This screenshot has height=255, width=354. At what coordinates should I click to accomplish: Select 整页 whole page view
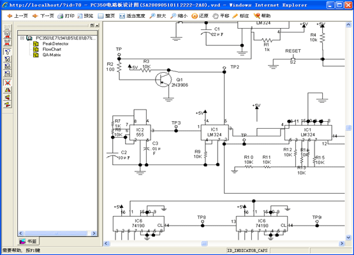coord(107,16)
